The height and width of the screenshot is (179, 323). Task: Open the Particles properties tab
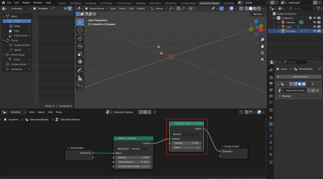point(271,130)
